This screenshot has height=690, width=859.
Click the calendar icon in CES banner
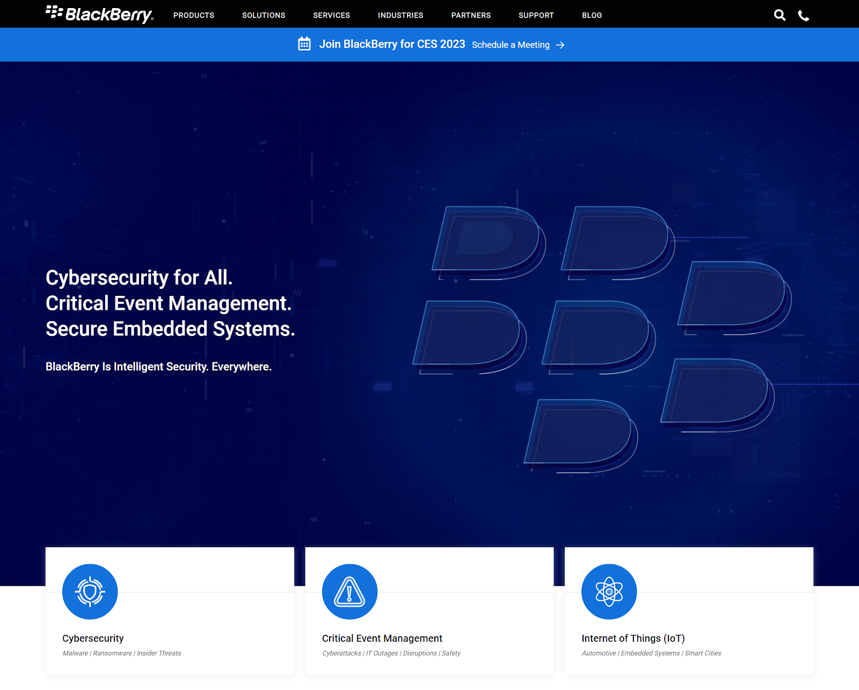click(x=304, y=43)
